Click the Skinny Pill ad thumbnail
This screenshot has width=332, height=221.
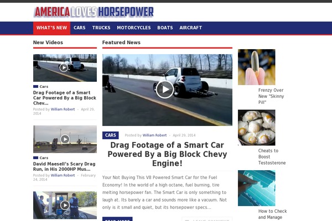click(x=257, y=67)
